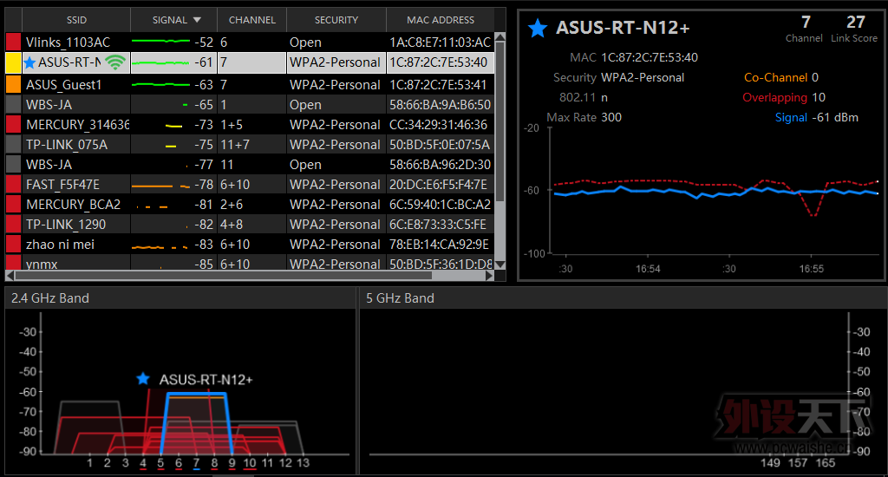The width and height of the screenshot is (888, 477).
Task: Select the MERCURY_BCA2 network
Action: click(250, 205)
